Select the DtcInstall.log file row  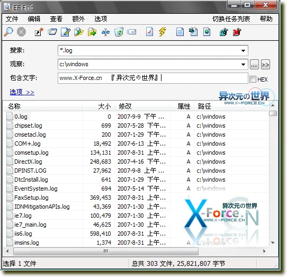coord(136,180)
